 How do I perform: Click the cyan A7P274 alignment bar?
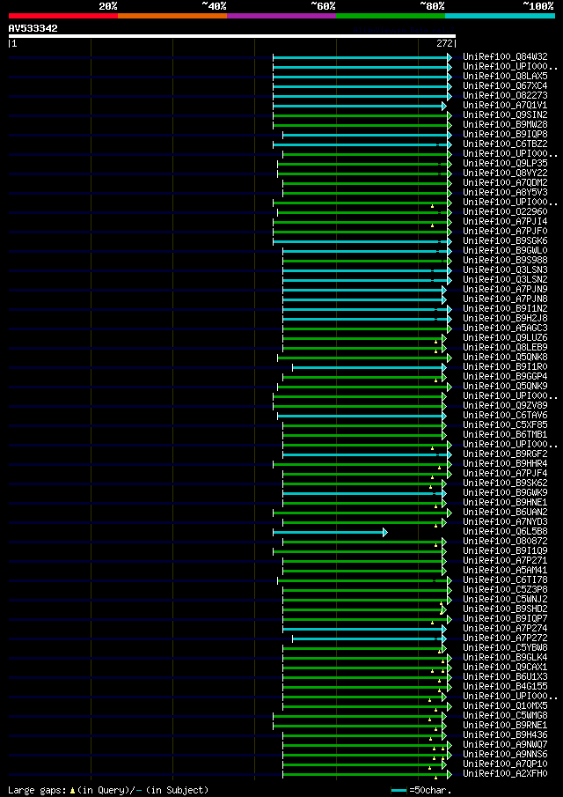pyautogui.click(x=364, y=630)
